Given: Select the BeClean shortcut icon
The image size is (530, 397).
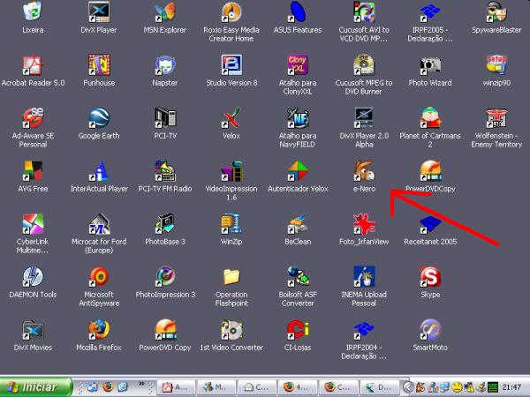Looking at the screenshot, I should coord(298,223).
